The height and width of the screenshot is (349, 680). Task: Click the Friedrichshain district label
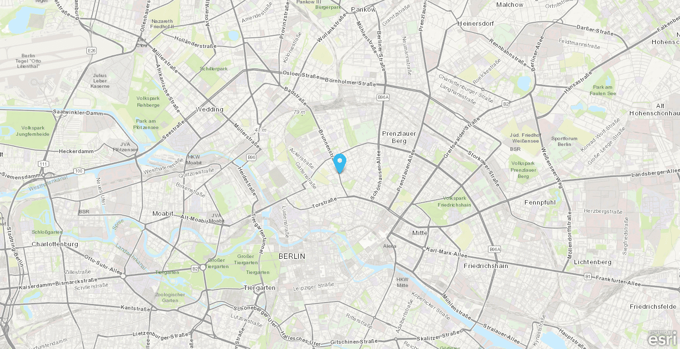486,266
